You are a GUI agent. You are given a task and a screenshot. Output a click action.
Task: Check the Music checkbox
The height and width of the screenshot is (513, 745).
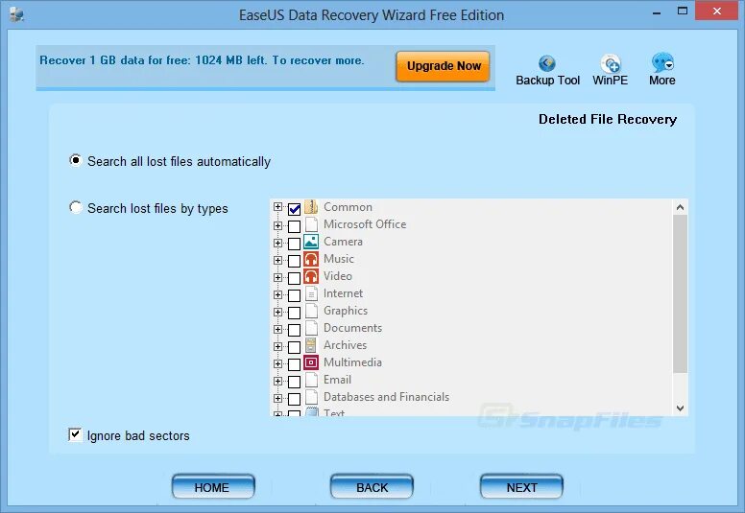coord(294,261)
